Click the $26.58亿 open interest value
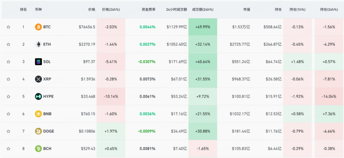The image size is (344, 158). (274, 79)
